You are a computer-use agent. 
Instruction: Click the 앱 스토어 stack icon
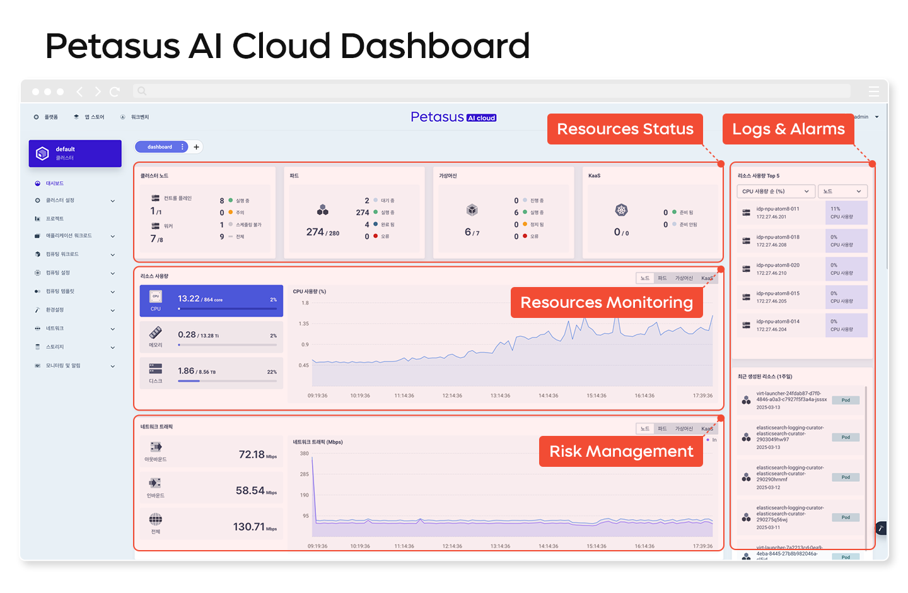click(77, 117)
